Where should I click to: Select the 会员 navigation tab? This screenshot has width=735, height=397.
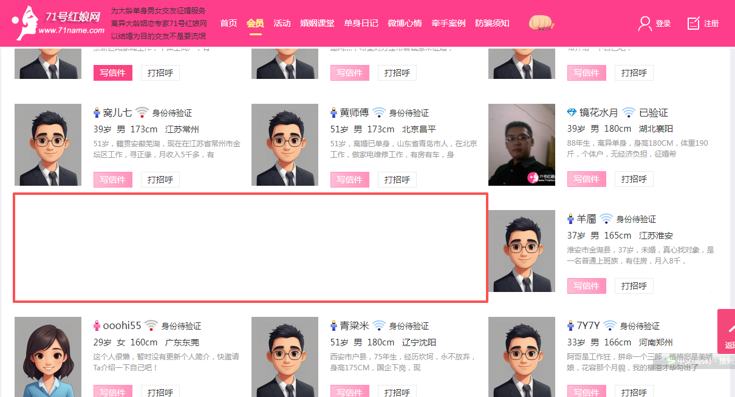click(255, 23)
